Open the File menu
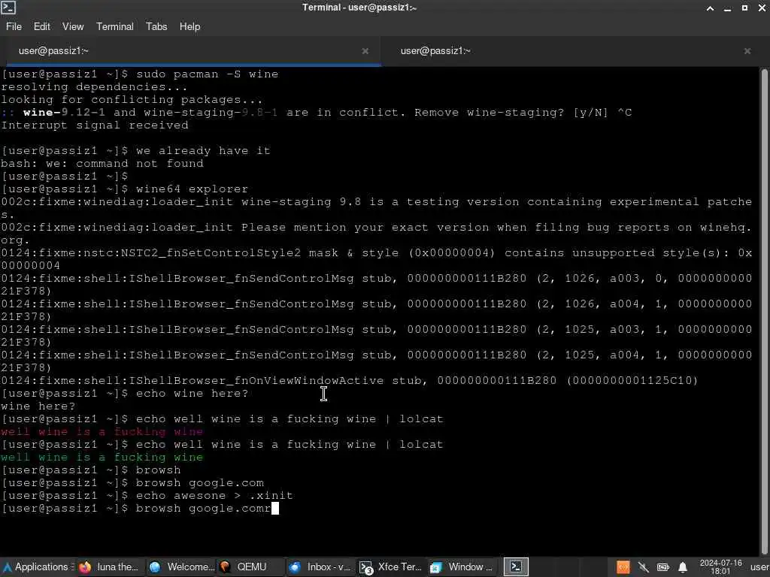Viewport: 770px width, 577px height. point(14,26)
